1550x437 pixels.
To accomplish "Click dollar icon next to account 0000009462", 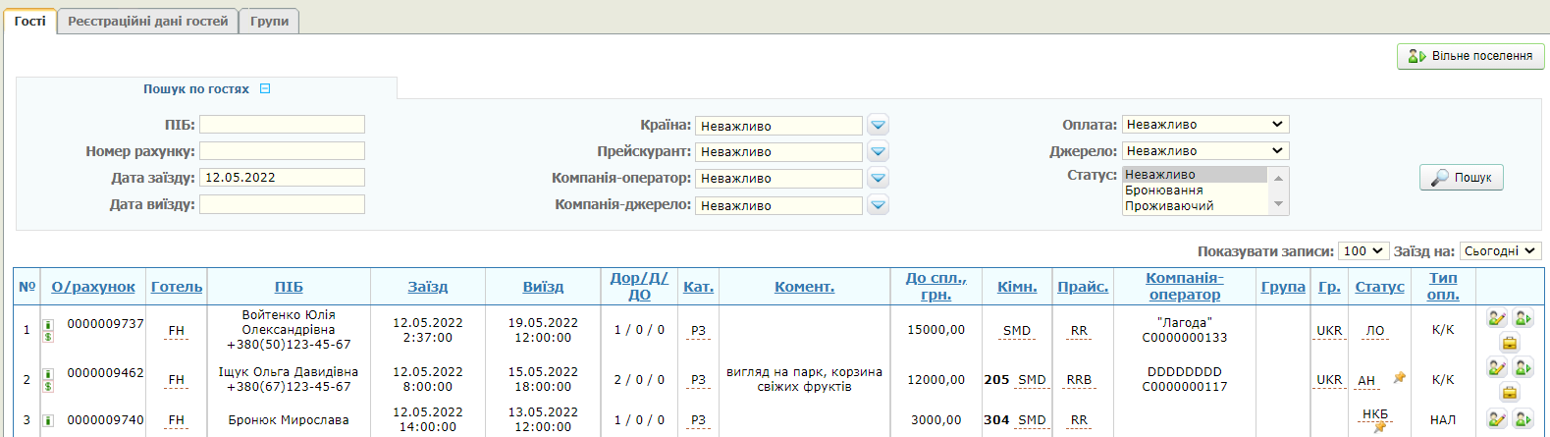I will click(x=47, y=386).
